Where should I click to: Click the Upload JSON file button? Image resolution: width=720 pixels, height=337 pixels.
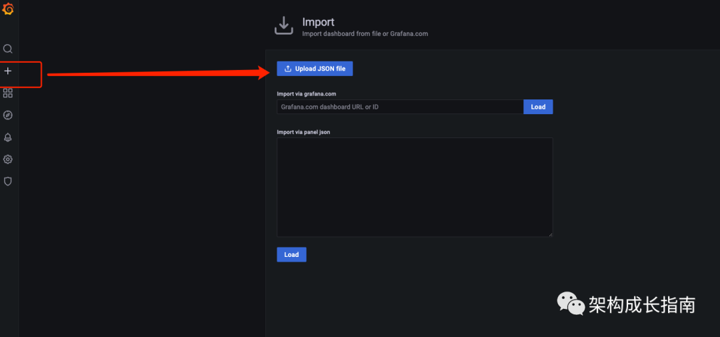click(315, 69)
